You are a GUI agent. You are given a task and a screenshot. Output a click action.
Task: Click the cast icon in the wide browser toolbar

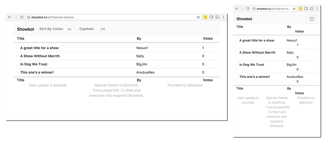tap(217, 17)
